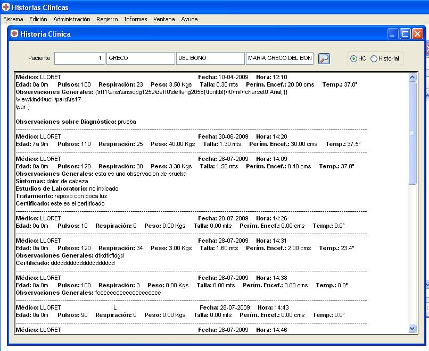Click the magnifier search patient icon

324,58
